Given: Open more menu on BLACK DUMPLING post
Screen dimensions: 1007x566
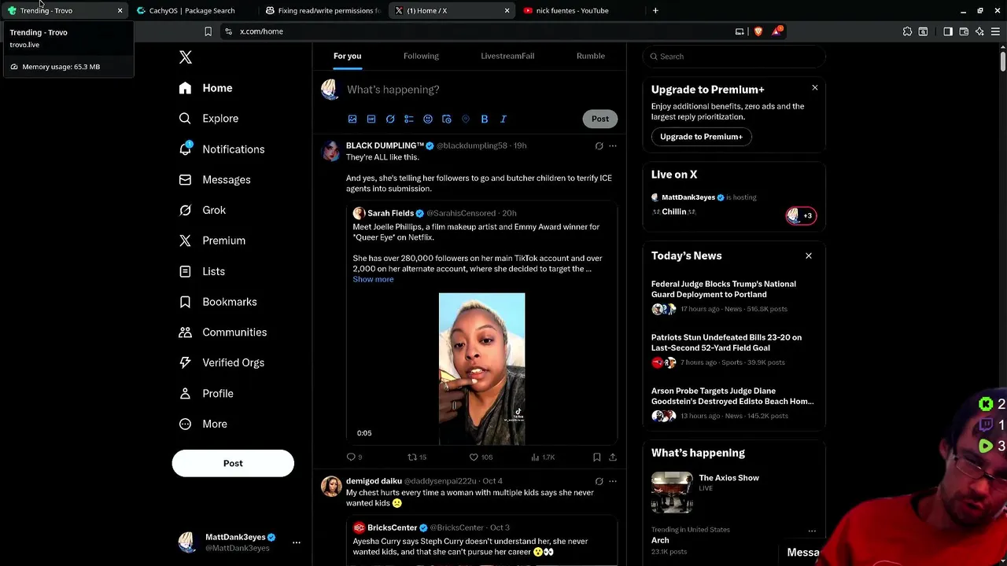Looking at the screenshot, I should tap(613, 146).
